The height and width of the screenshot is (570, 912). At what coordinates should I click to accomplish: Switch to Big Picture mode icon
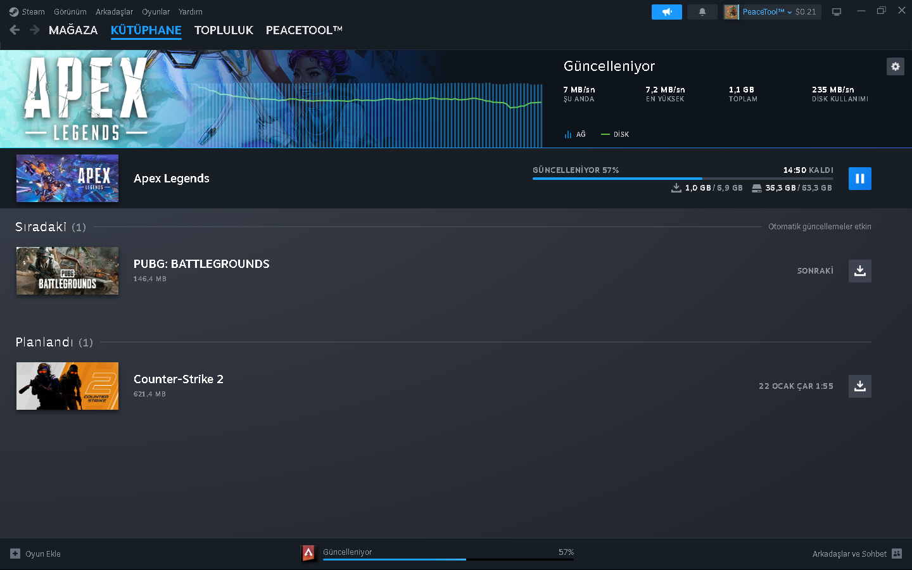point(837,12)
